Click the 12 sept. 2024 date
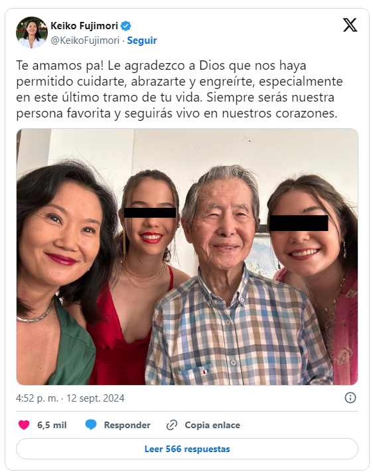373x476 pixels. 96,398
